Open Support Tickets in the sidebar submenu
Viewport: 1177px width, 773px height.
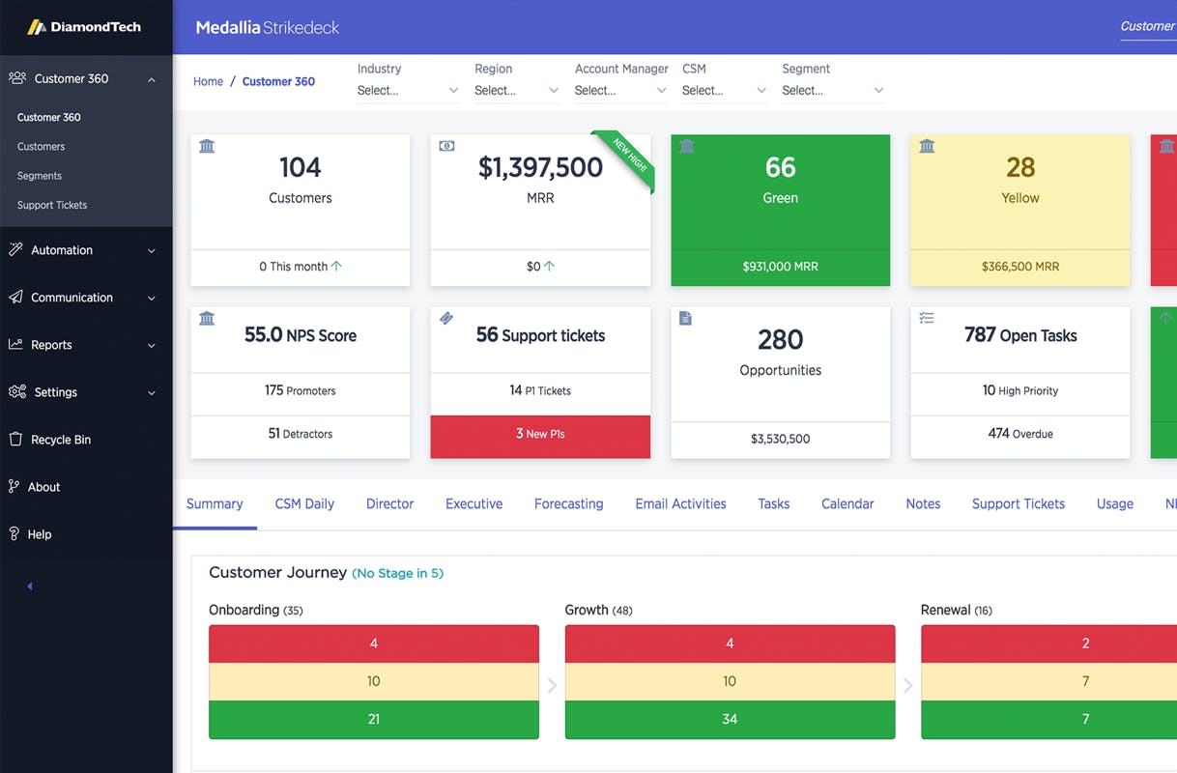pos(52,205)
